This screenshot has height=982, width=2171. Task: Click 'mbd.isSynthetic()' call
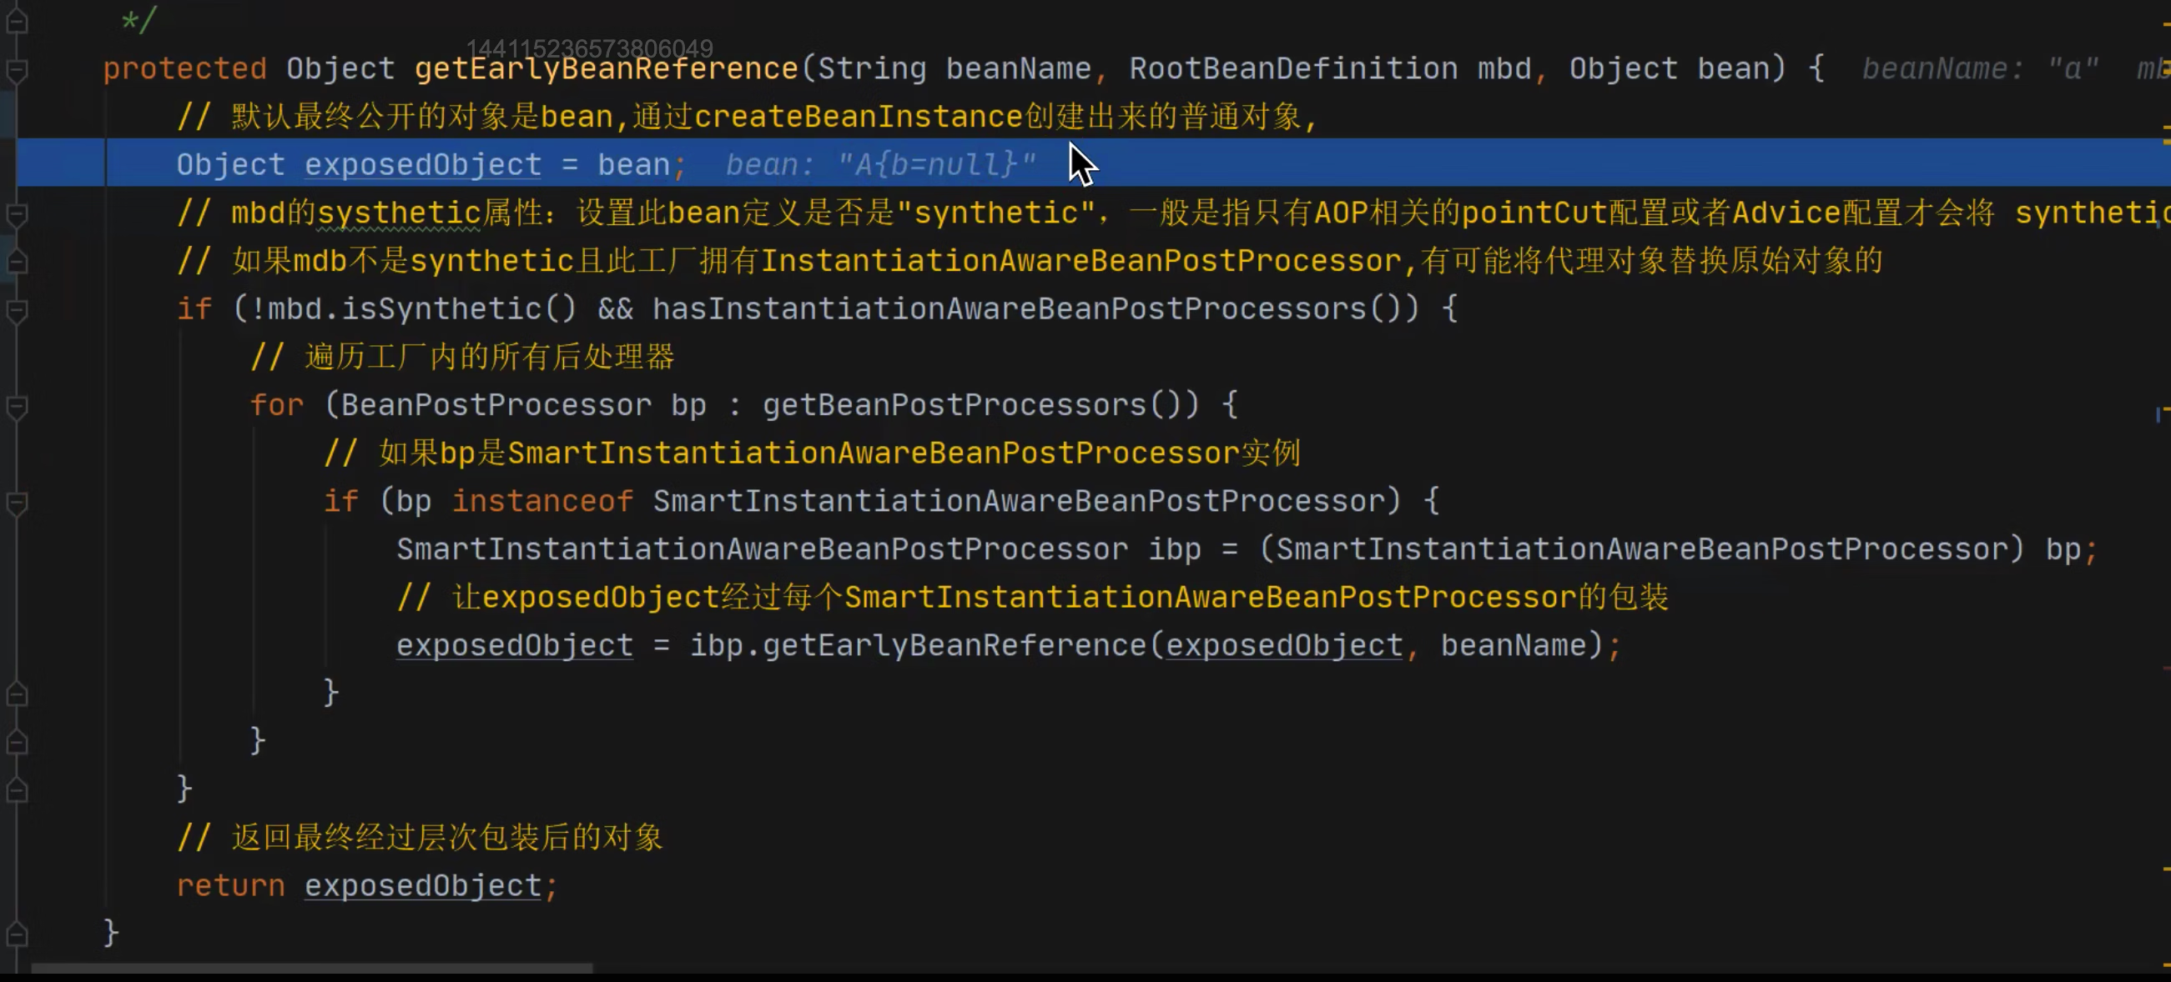[x=422, y=308]
